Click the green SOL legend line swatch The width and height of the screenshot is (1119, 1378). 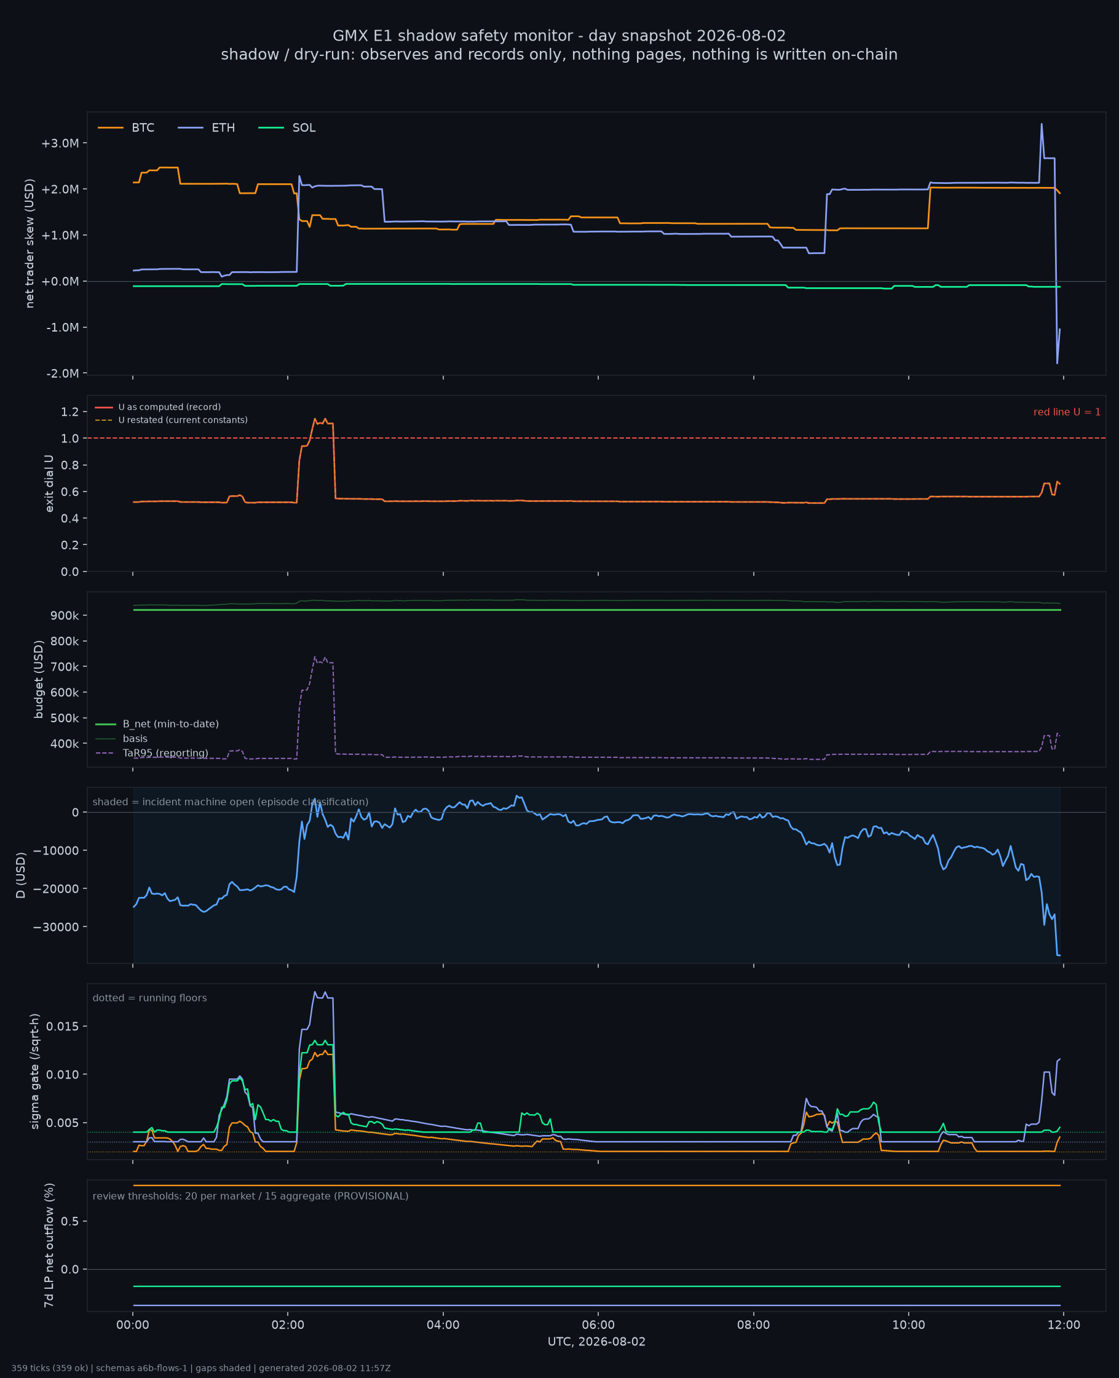pyautogui.click(x=271, y=128)
